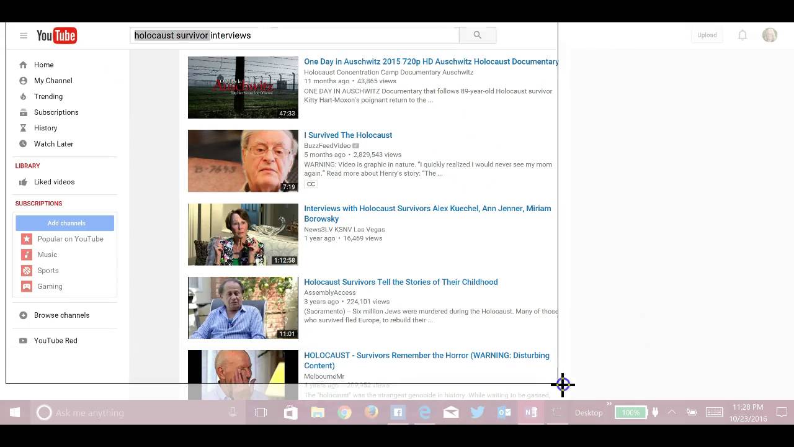The image size is (794, 447).
Task: Click the Desktop toolbar label
Action: click(589, 413)
